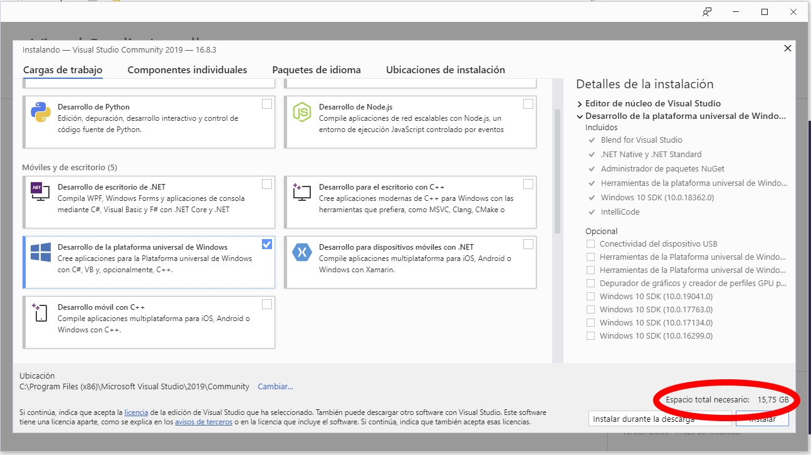
Task: Expand Editor de núcleo de Visual Studio
Action: click(x=580, y=104)
